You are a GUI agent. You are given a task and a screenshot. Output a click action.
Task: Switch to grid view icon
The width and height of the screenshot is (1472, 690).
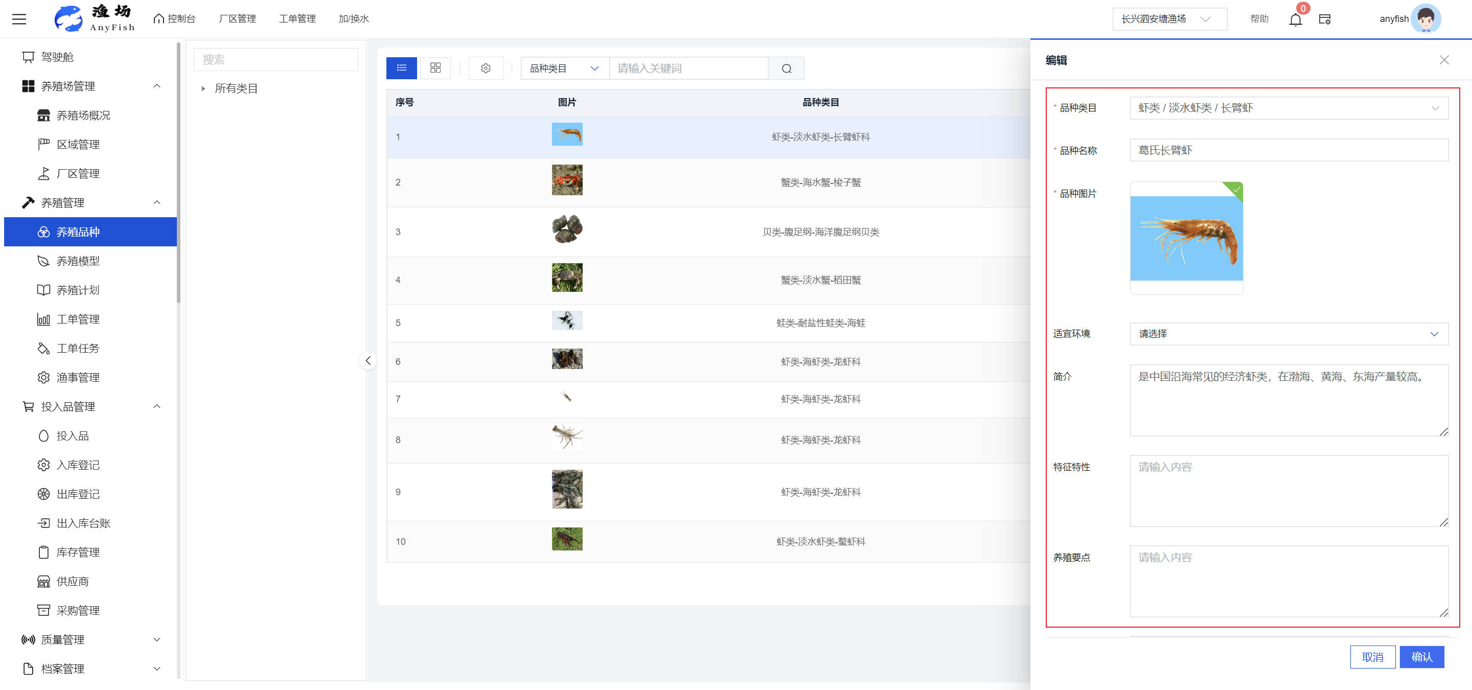(x=435, y=68)
